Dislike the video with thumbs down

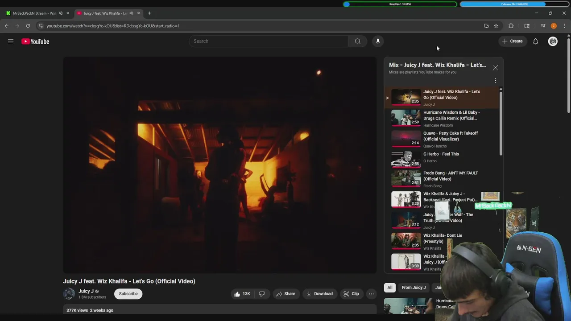[x=262, y=294]
